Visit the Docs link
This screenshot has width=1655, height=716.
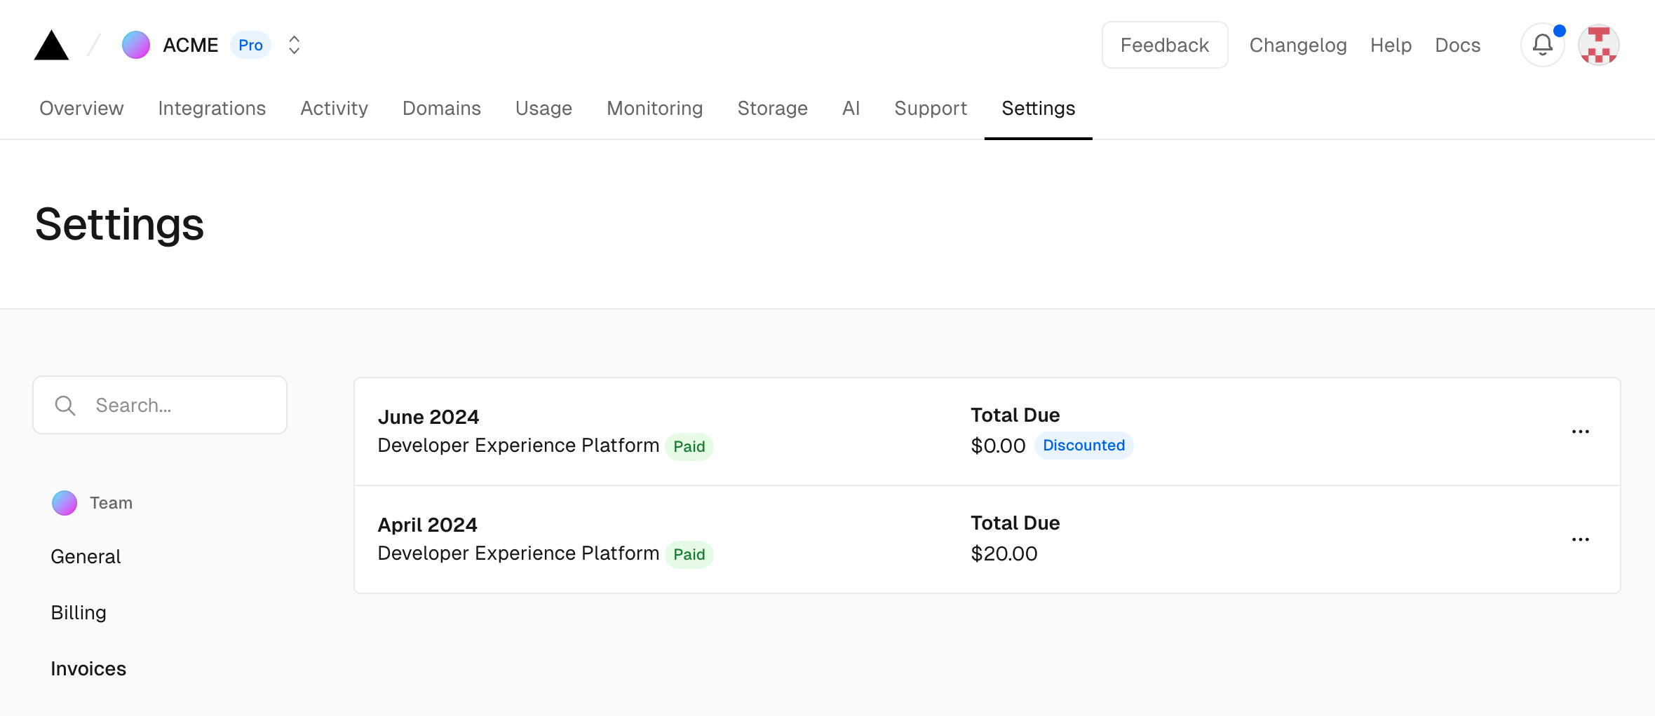(1457, 46)
